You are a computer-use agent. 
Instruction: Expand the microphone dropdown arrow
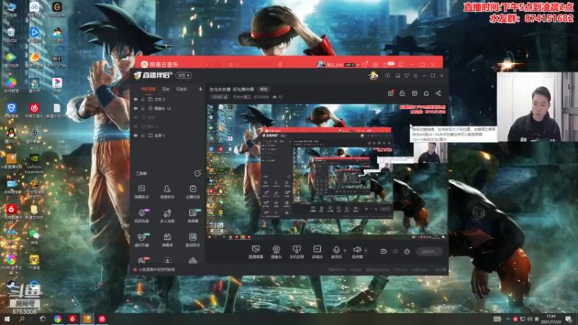(345, 251)
